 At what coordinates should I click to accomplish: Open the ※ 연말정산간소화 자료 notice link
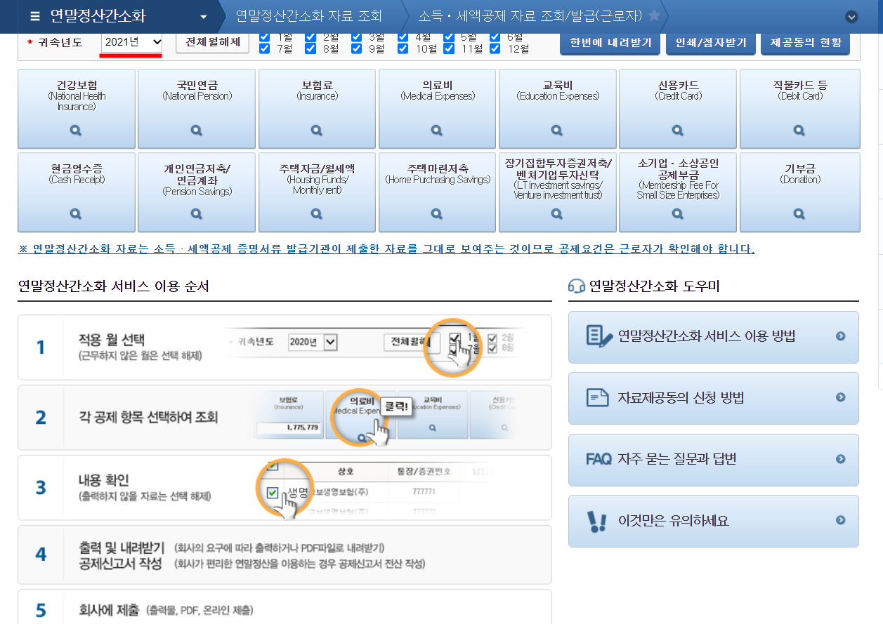pyautogui.click(x=386, y=249)
